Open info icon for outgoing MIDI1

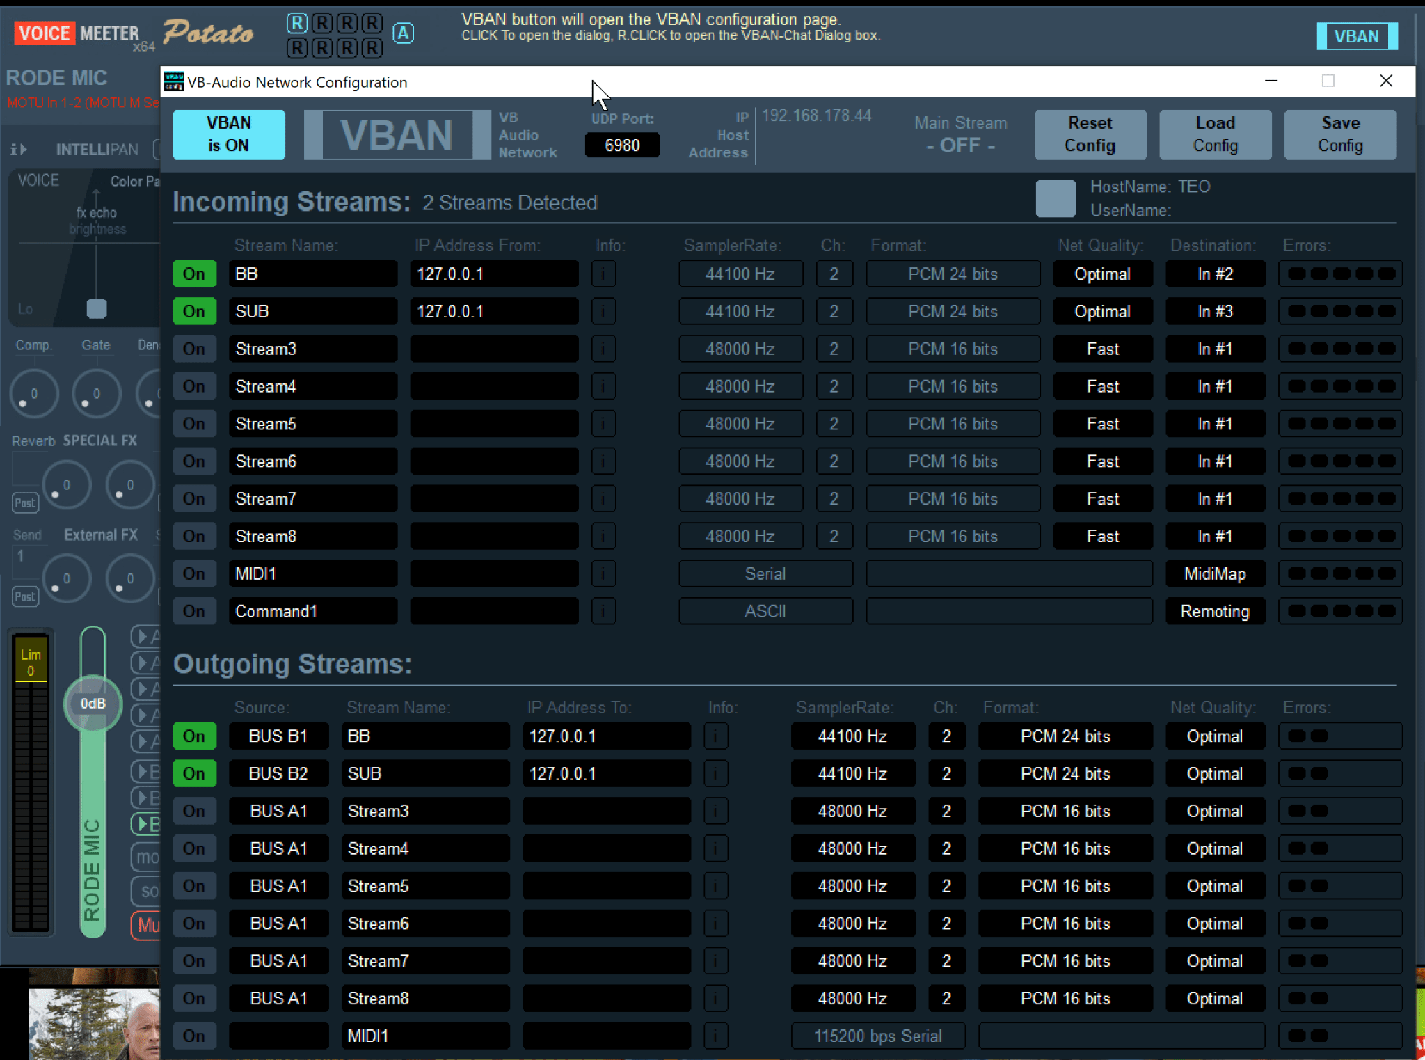[716, 1036]
